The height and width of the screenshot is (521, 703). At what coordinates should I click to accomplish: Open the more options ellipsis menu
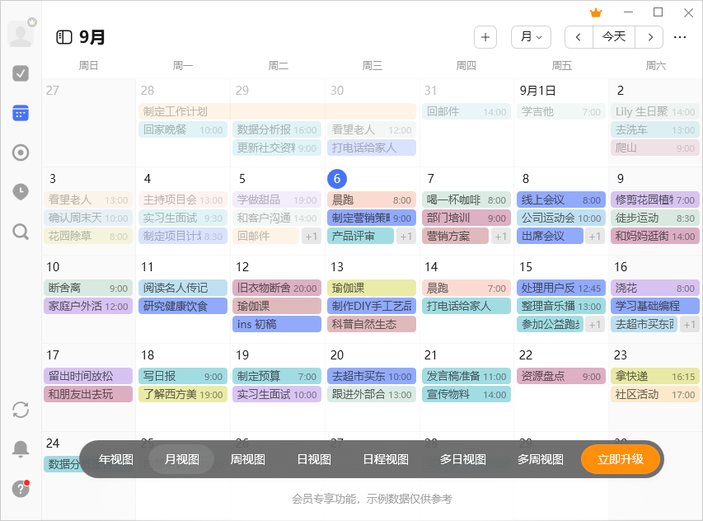tap(680, 37)
